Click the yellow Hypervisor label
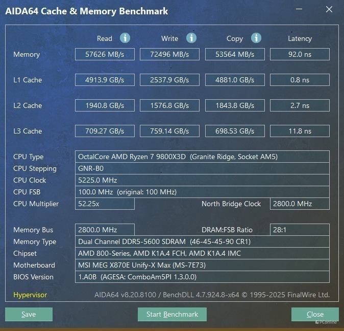The width and height of the screenshot is (344, 331). (x=30, y=295)
